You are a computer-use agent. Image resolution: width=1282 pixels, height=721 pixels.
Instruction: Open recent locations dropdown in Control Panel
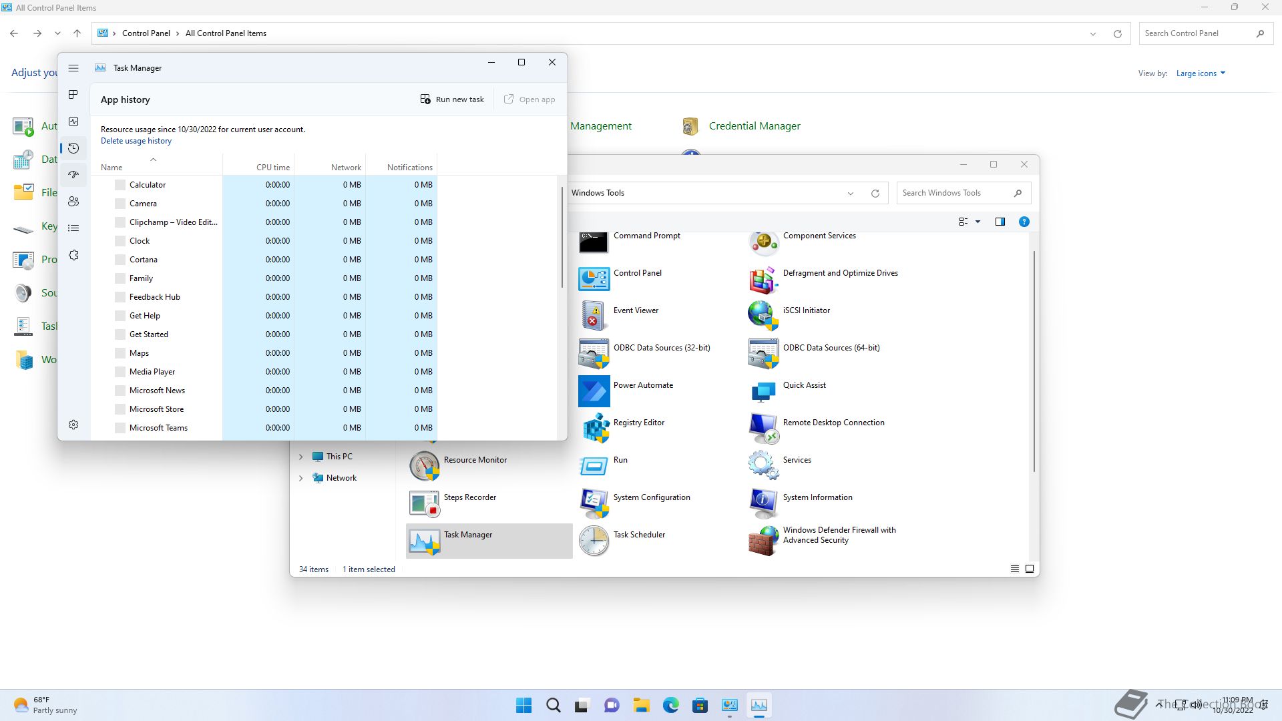click(x=58, y=33)
